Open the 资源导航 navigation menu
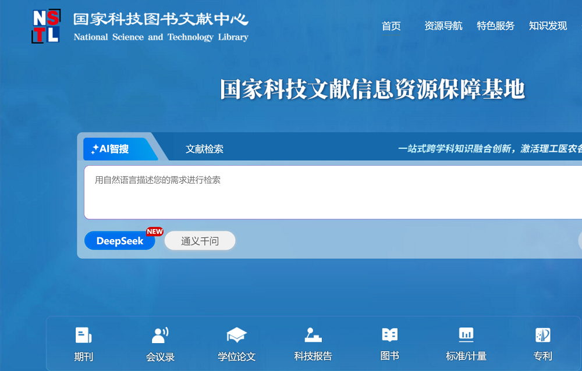Screen dimensions: 582x371 [443, 26]
